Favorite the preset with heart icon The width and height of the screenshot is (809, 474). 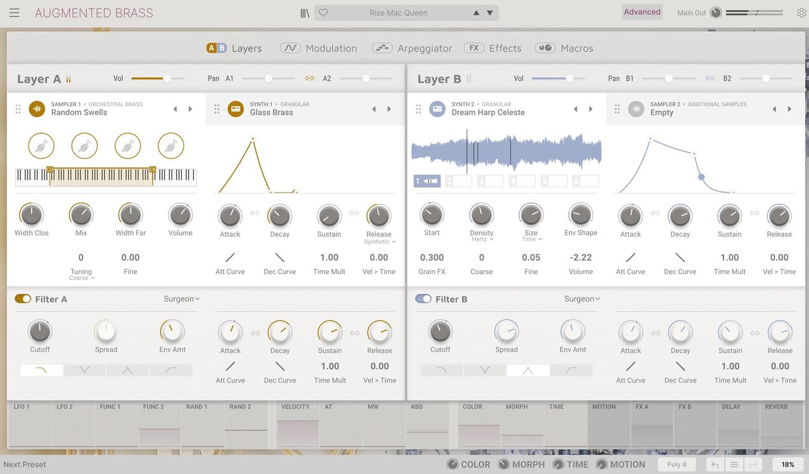point(323,13)
